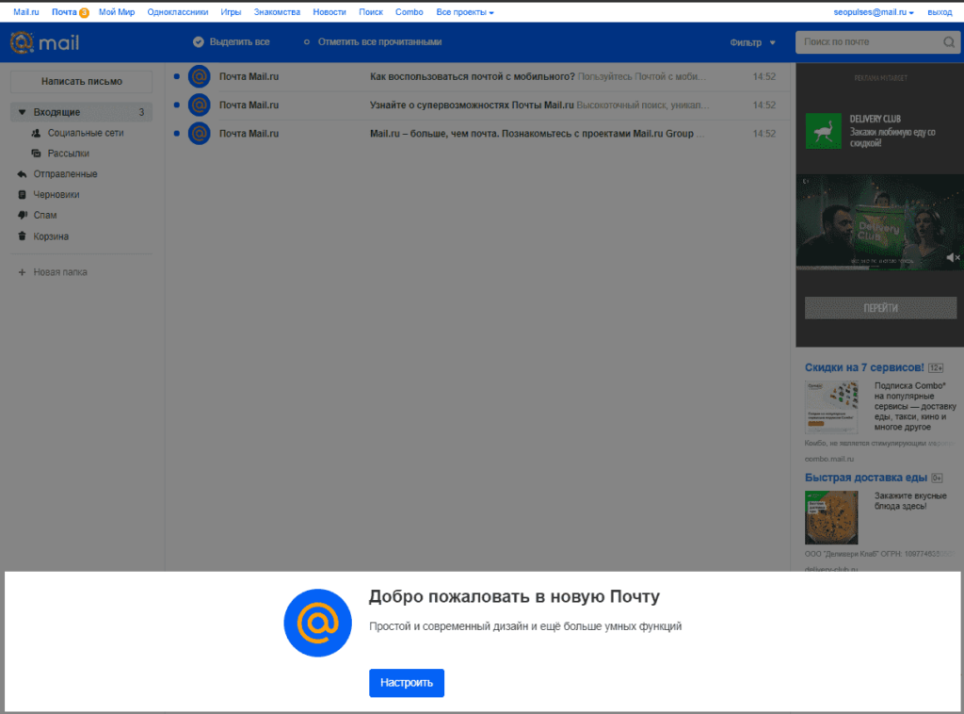Open the Фильтр dropdown
Image resolution: width=964 pixels, height=714 pixels.
point(752,42)
